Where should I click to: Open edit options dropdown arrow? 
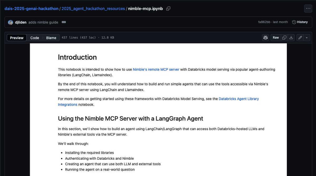pos(307,38)
